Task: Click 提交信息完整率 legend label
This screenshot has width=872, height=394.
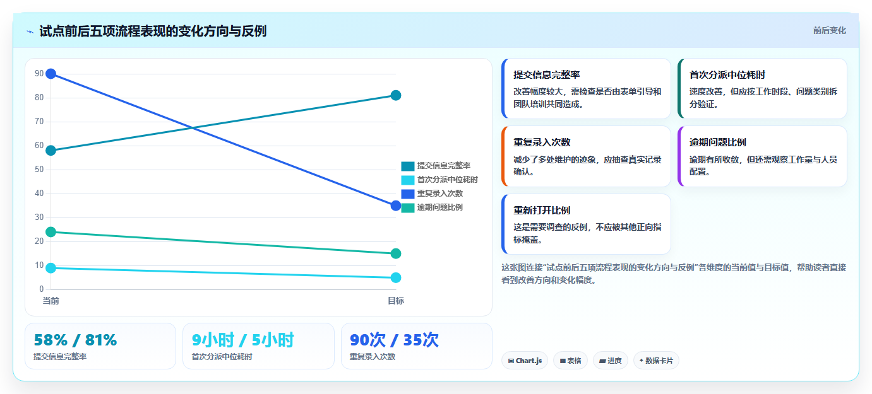Action: click(x=443, y=166)
